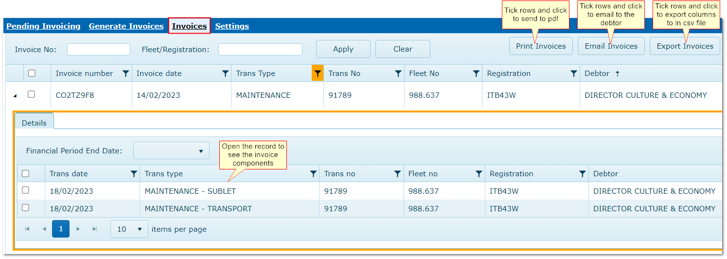Click the Invoice No input field
727x259 pixels.
tap(99, 49)
